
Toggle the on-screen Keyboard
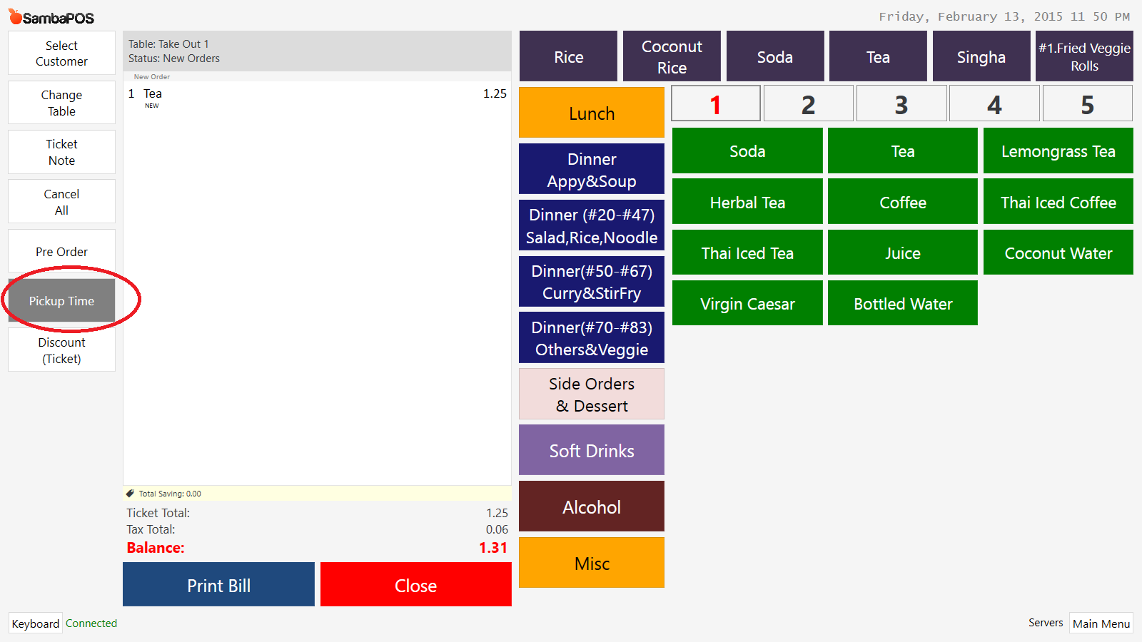click(36, 623)
